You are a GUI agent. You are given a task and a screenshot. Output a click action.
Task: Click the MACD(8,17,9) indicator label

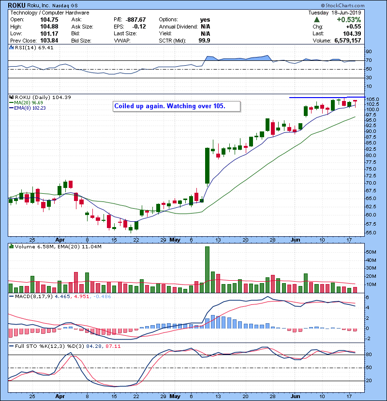click(34, 297)
